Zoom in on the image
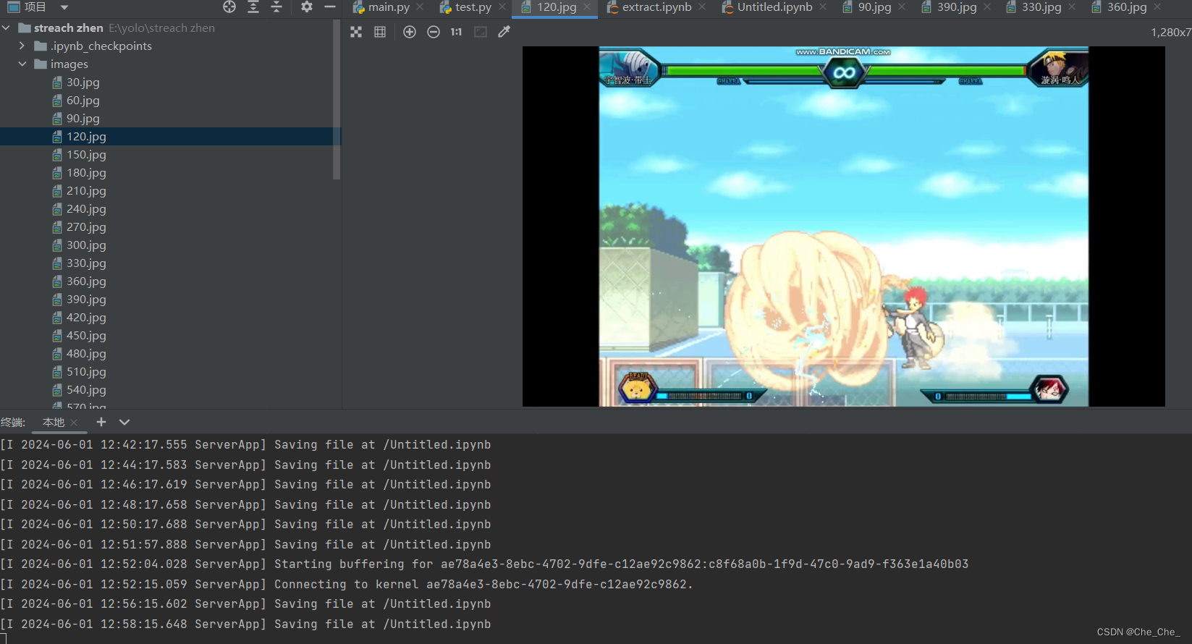This screenshot has height=644, width=1192. (410, 32)
